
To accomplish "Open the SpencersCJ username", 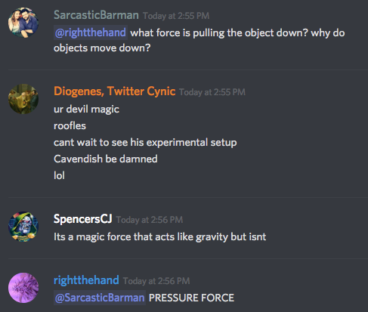I will [83, 219].
